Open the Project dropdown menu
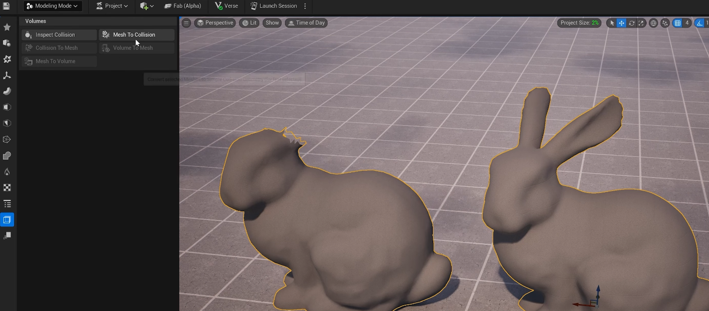Image resolution: width=709 pixels, height=311 pixels. pos(112,6)
